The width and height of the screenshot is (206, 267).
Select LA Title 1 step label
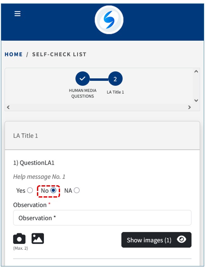[x=115, y=92]
